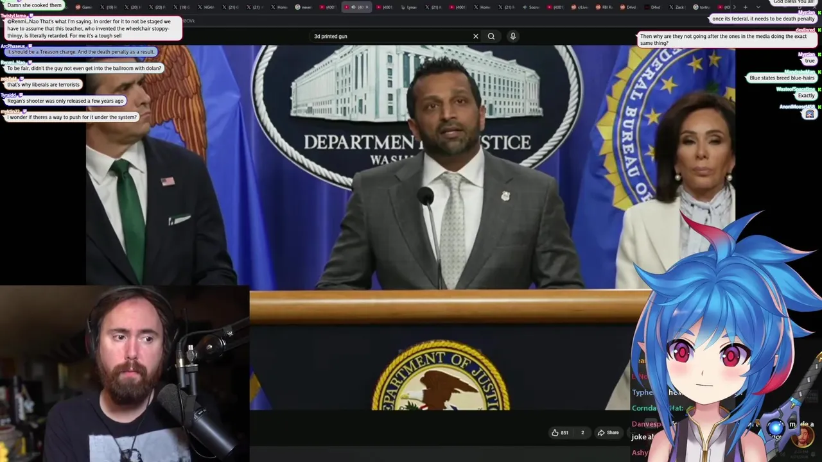Click the 'true' chat message
Viewport: 822px width, 462px height.
coord(809,61)
